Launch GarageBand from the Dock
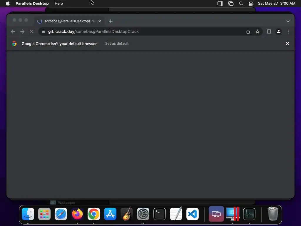 [x=127, y=214]
